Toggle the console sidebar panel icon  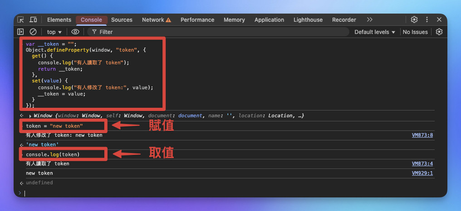[x=20, y=32]
